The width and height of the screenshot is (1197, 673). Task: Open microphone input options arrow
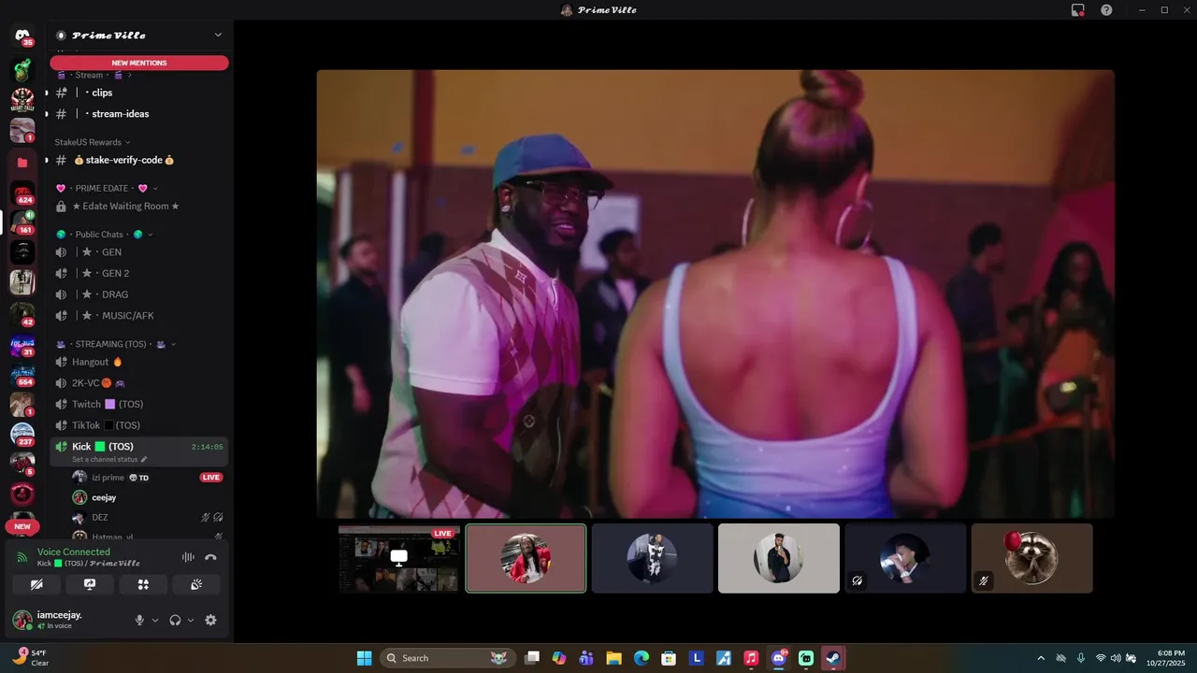tap(155, 620)
